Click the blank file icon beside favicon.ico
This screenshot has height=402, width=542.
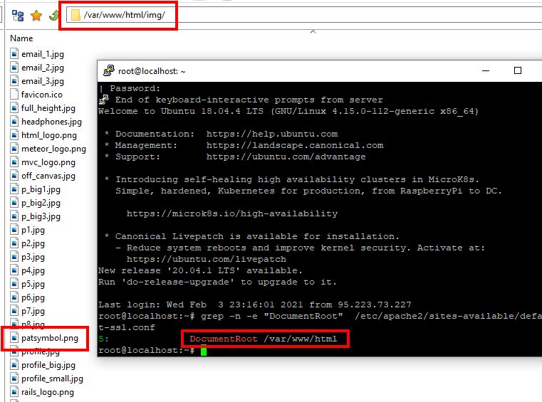click(14, 95)
